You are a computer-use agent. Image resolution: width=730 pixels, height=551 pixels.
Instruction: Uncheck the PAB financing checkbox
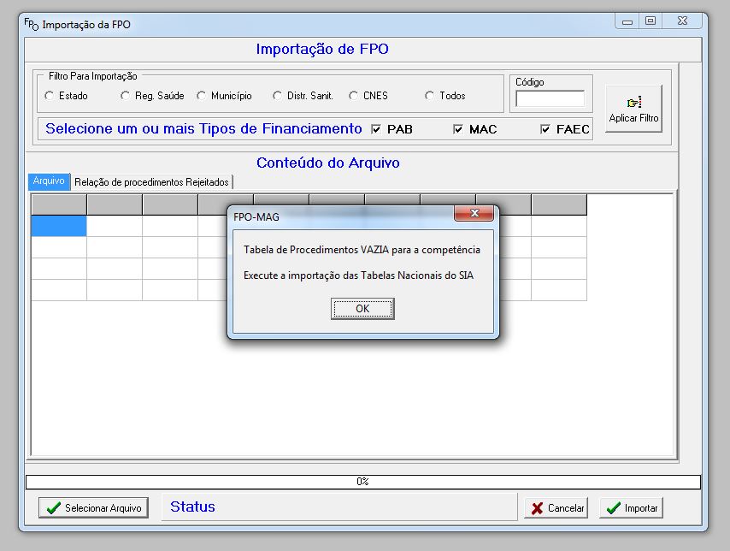(376, 129)
